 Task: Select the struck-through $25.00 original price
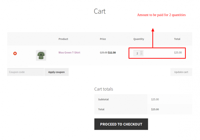(x=104, y=52)
